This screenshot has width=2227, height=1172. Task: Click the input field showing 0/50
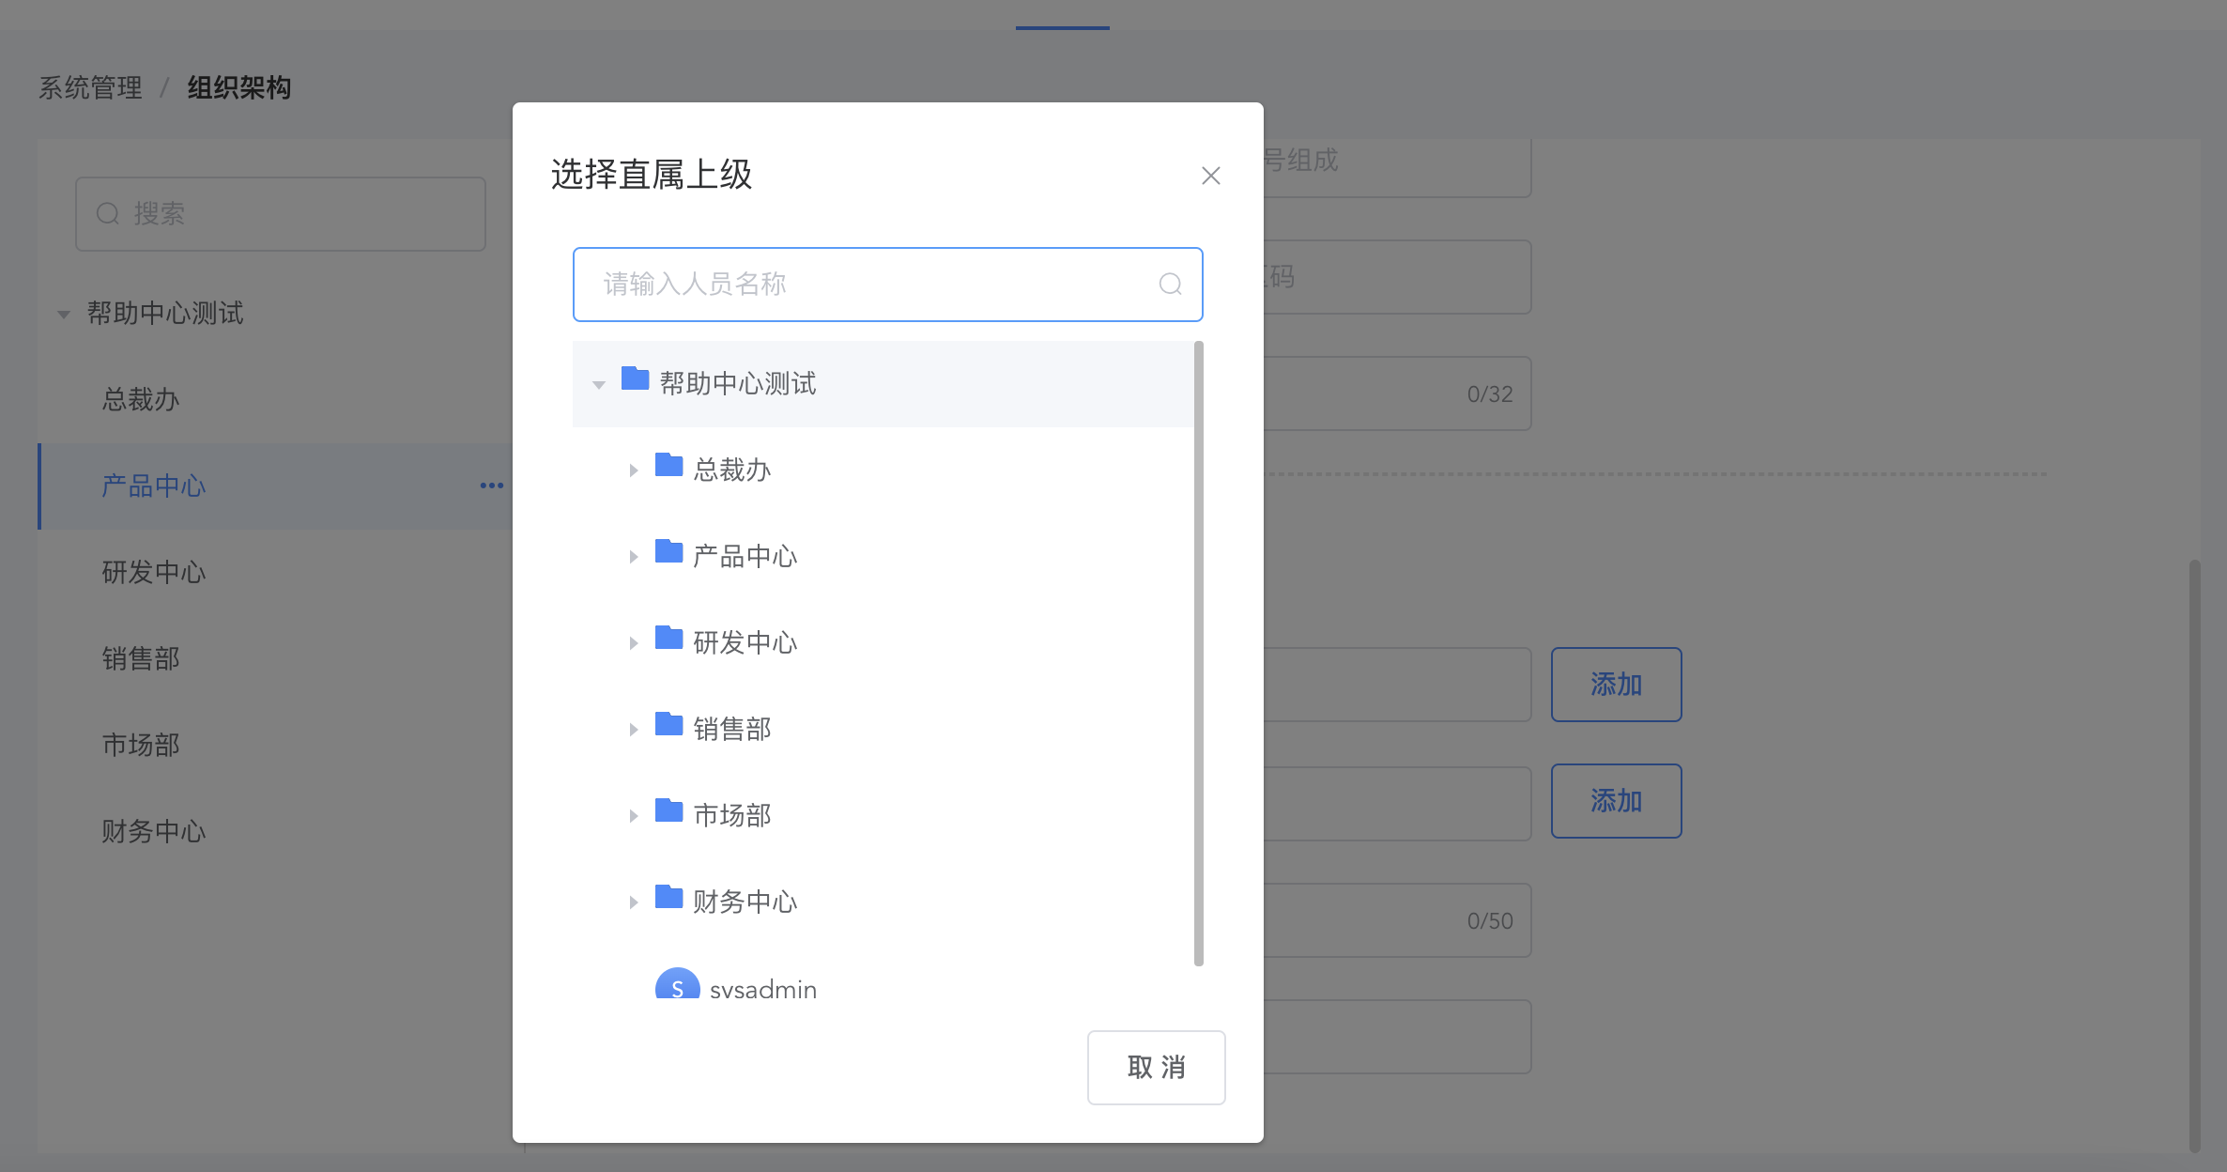[x=1397, y=920]
